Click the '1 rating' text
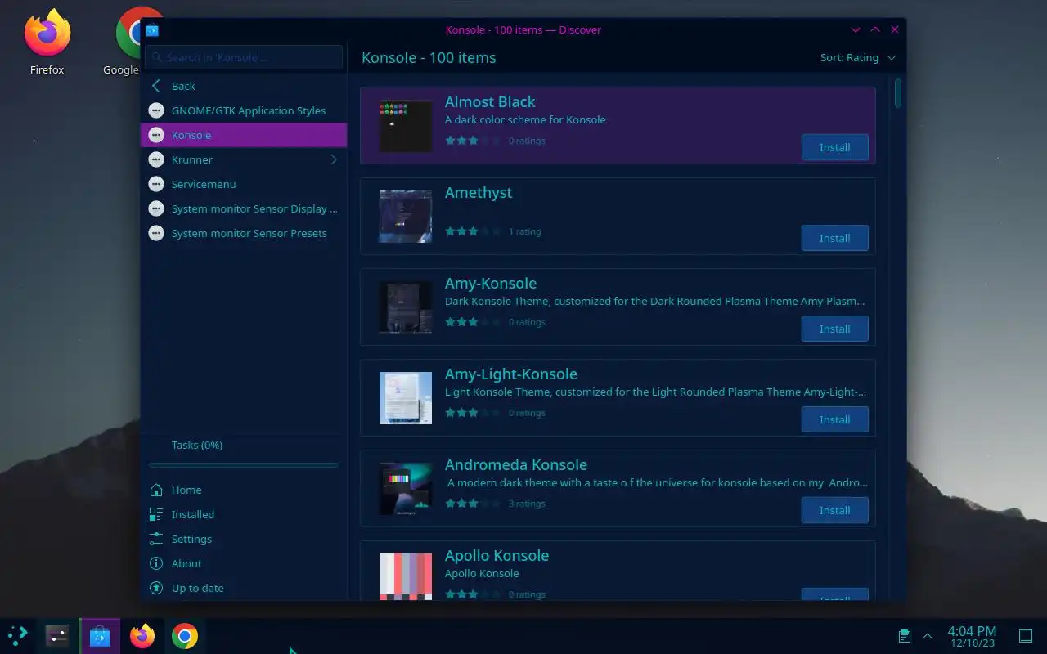This screenshot has width=1047, height=654. [x=524, y=231]
